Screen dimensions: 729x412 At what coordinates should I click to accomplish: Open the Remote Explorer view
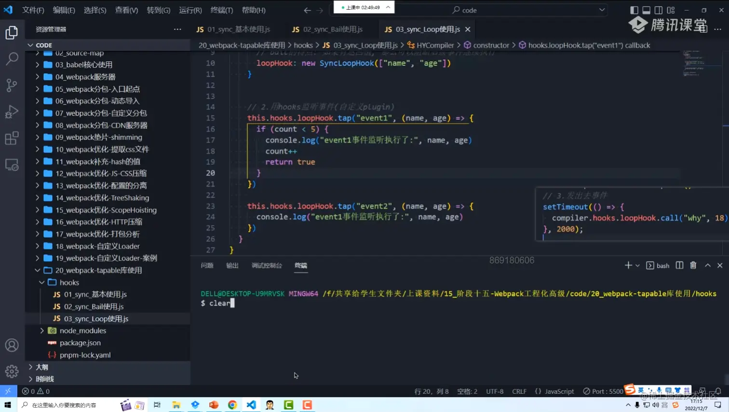coord(12,165)
